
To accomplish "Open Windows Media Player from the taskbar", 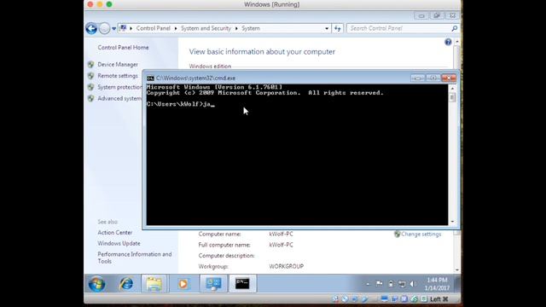I will (x=183, y=284).
